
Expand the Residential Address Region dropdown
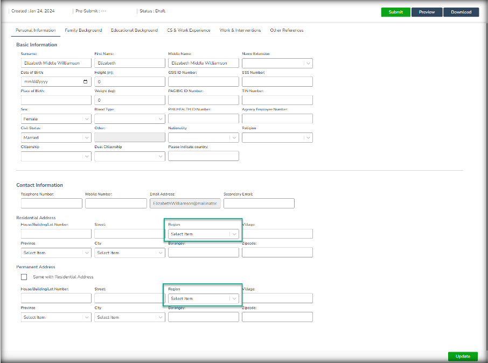pos(203,234)
